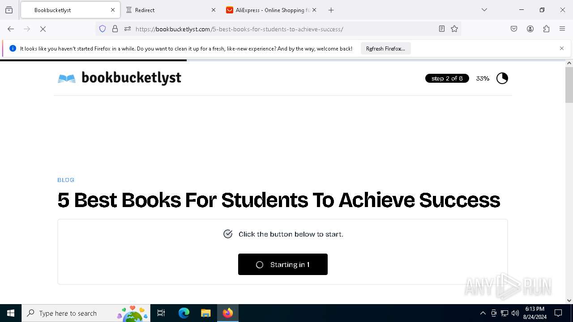573x322 pixels.
Task: Go back to previous page
Action: tap(11, 29)
